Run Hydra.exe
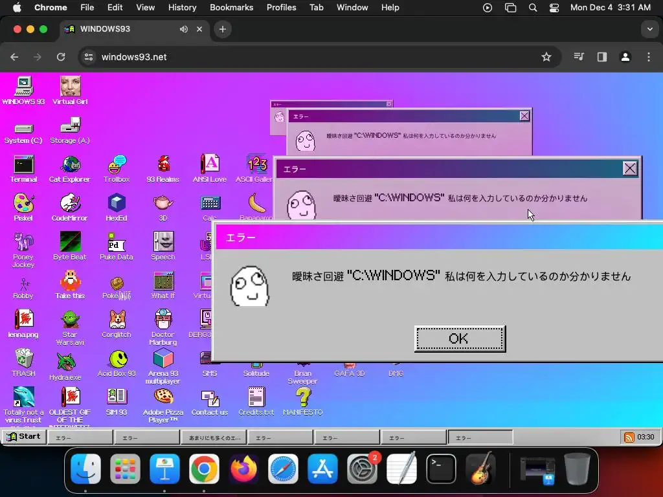 click(x=65, y=366)
